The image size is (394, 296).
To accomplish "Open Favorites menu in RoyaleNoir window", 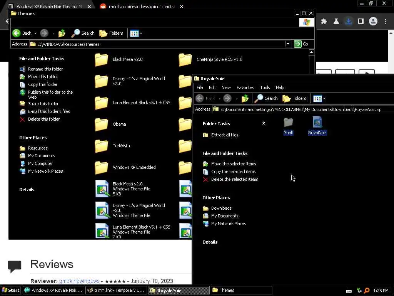I will tap(245, 87).
